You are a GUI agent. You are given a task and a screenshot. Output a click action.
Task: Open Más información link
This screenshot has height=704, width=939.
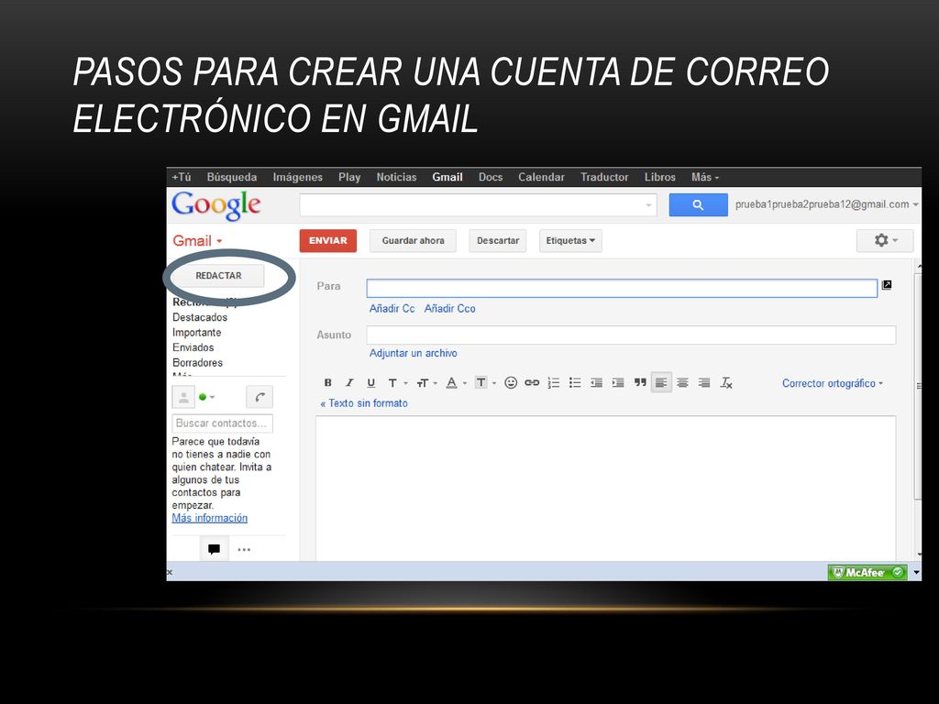click(210, 519)
